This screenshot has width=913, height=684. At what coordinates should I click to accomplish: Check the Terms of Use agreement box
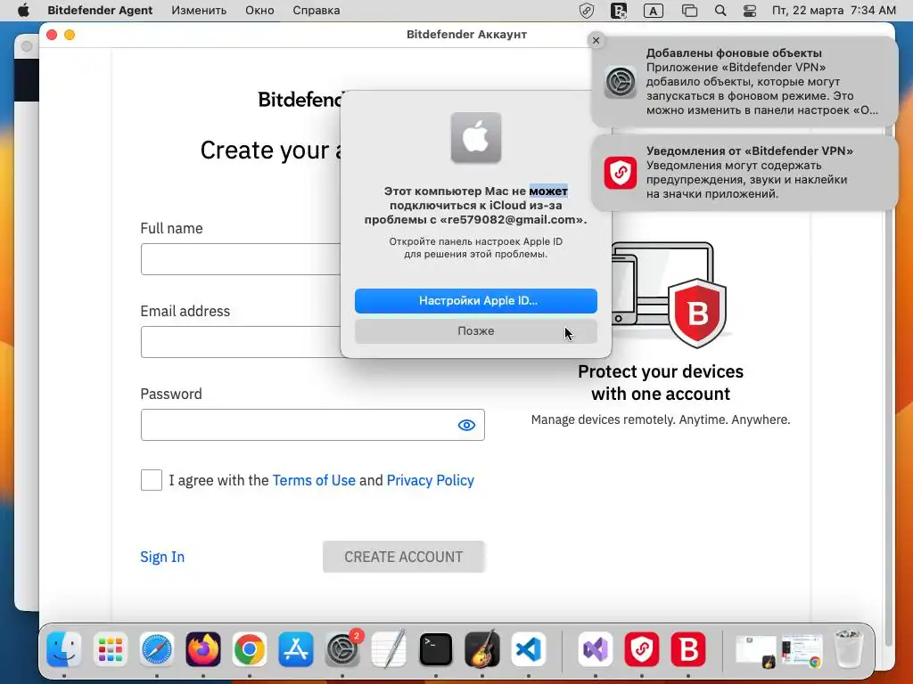[x=152, y=480]
